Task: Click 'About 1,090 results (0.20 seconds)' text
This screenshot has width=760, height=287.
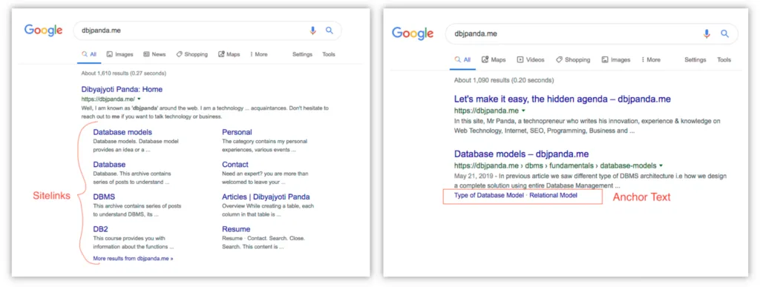Action: (x=504, y=80)
